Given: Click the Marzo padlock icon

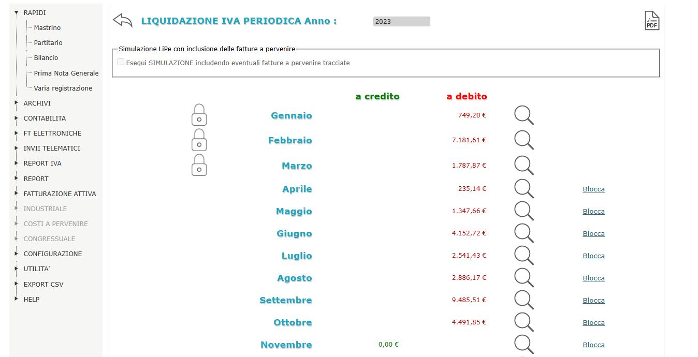Looking at the screenshot, I should [x=199, y=165].
